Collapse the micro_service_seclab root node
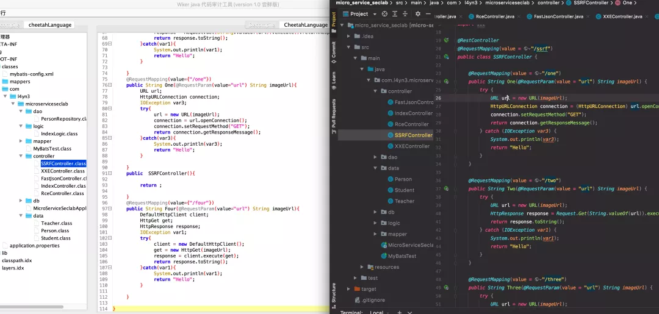The width and height of the screenshot is (659, 314). tap(342, 25)
